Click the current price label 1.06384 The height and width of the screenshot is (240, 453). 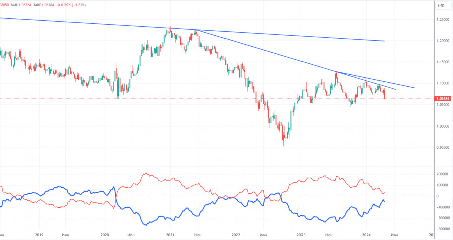click(443, 99)
